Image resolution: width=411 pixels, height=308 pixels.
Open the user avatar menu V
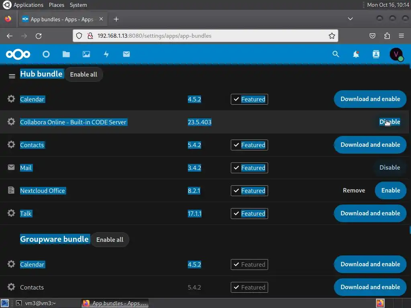tap(396, 54)
